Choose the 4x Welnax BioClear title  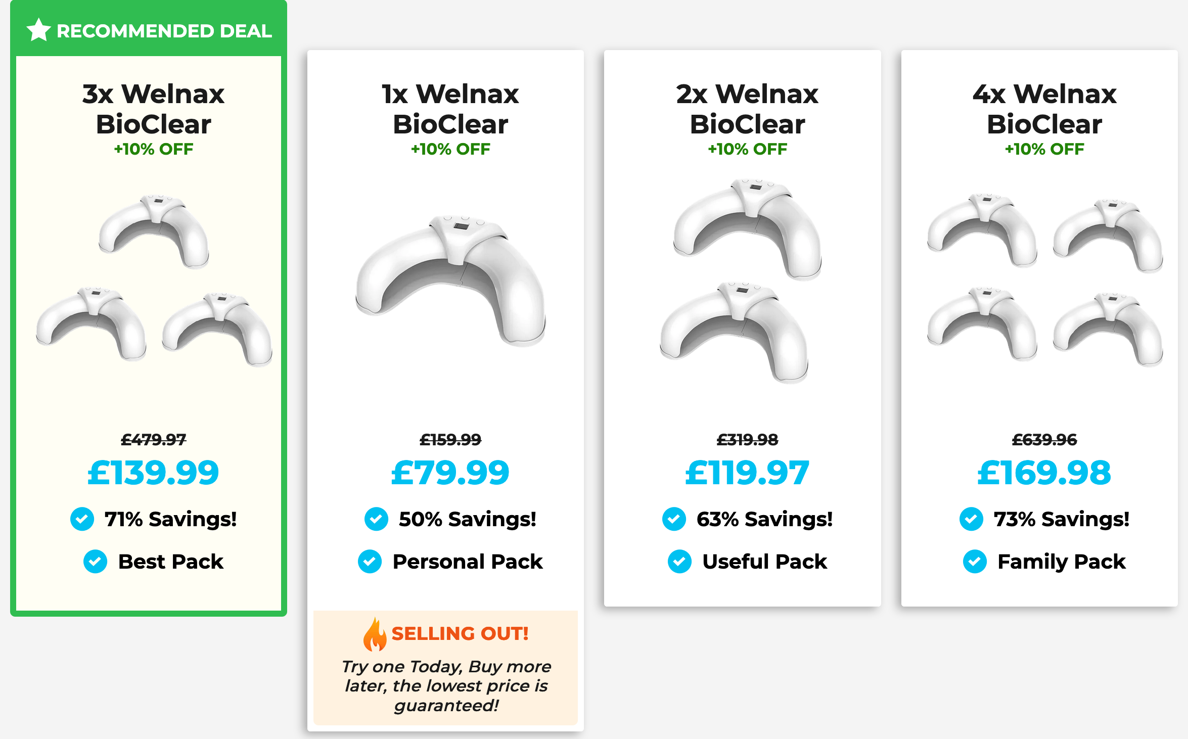point(1044,109)
